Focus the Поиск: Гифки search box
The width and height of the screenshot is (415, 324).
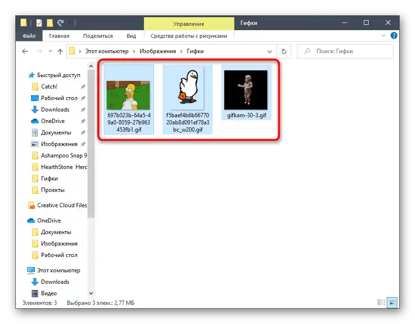(345, 51)
